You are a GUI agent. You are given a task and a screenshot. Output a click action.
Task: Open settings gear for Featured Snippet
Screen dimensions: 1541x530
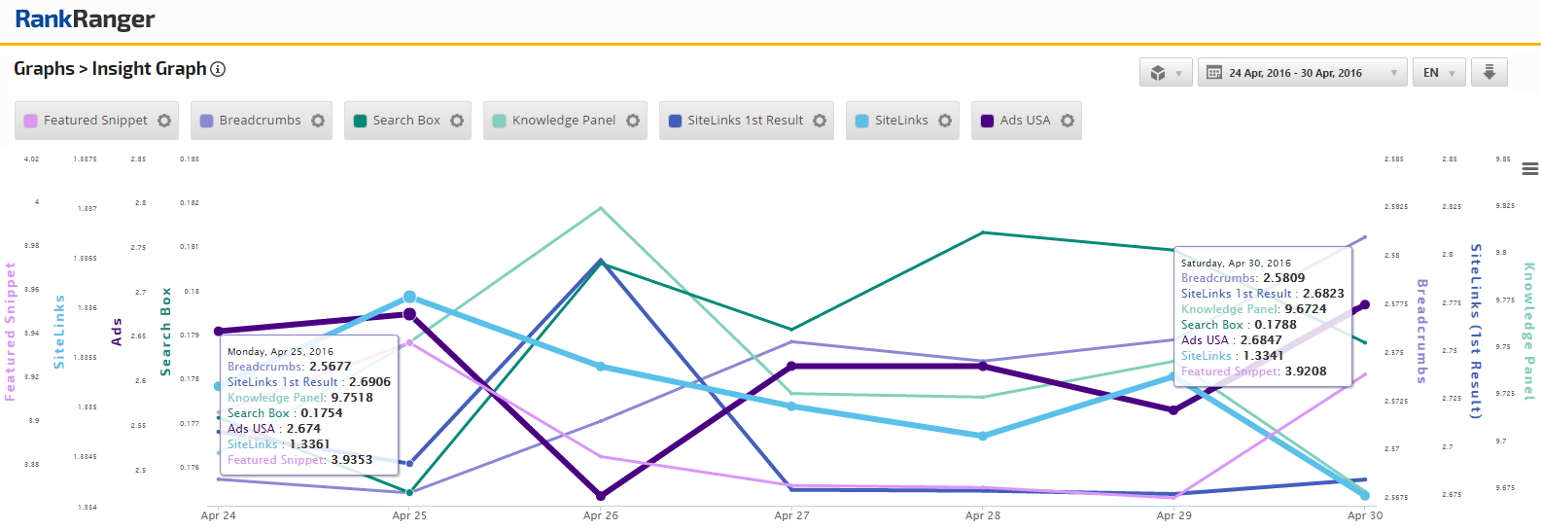(x=164, y=121)
